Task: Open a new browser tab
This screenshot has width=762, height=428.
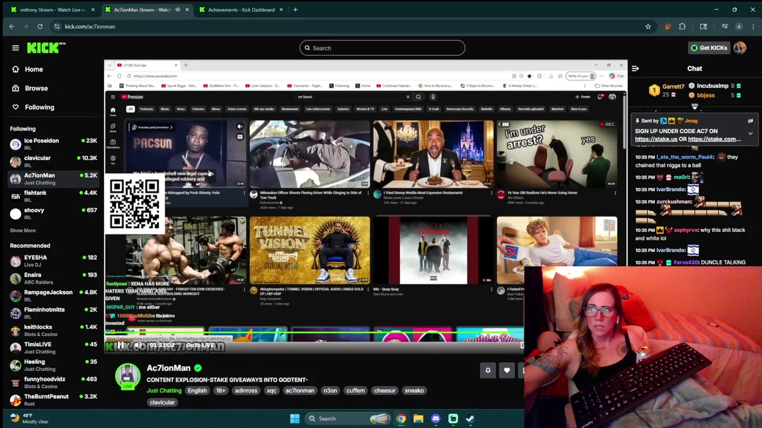Action: click(295, 10)
